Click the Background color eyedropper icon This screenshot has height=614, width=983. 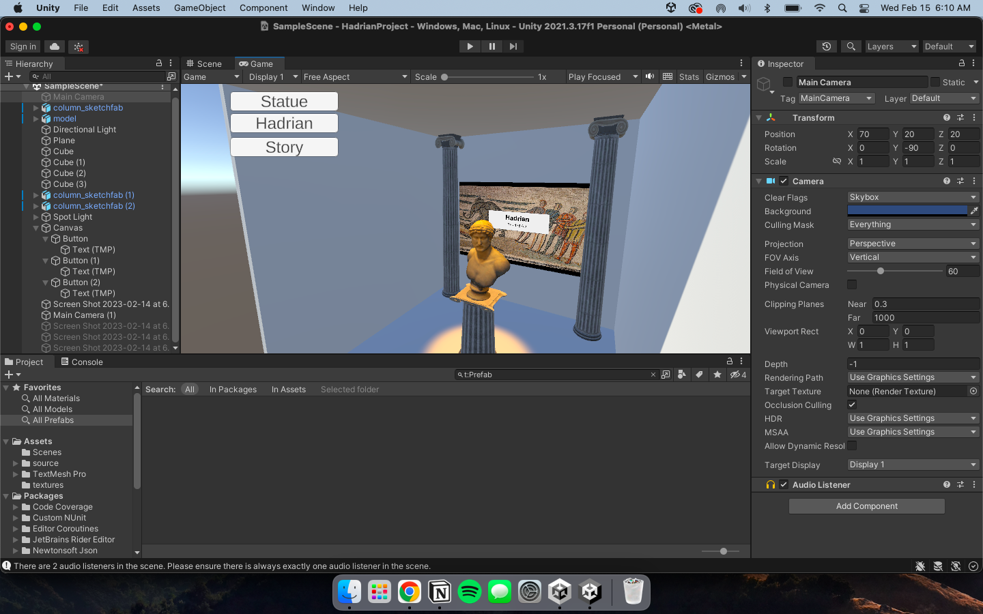(974, 211)
